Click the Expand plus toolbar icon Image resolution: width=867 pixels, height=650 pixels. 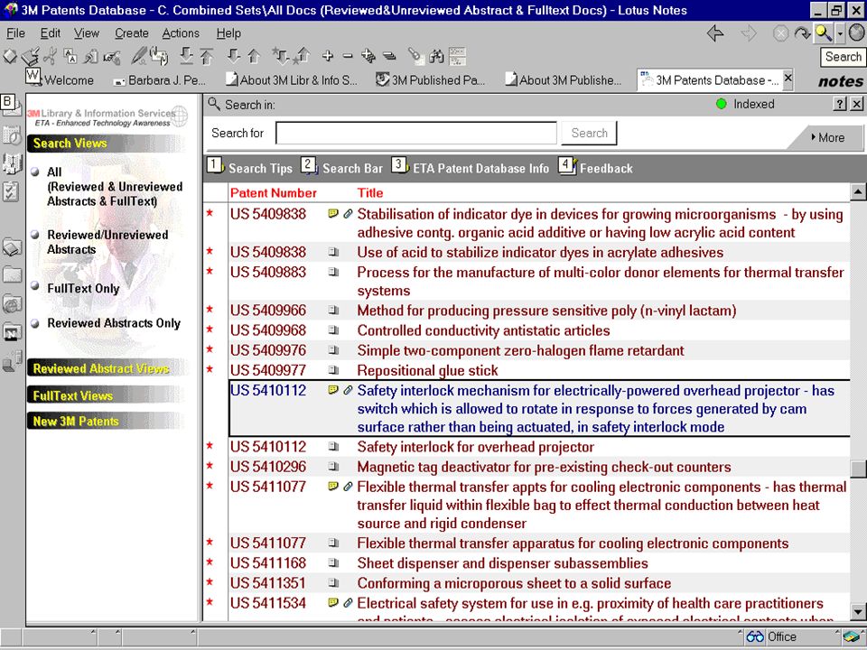tap(328, 56)
